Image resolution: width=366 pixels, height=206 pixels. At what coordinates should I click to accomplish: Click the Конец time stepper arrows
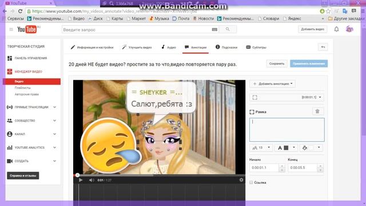tap(320, 168)
